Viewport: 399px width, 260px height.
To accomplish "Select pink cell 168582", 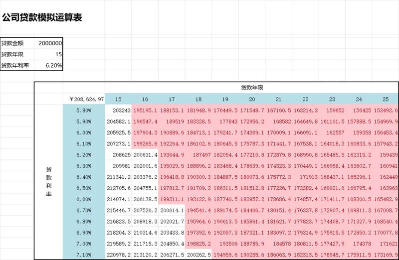I will (279, 122).
